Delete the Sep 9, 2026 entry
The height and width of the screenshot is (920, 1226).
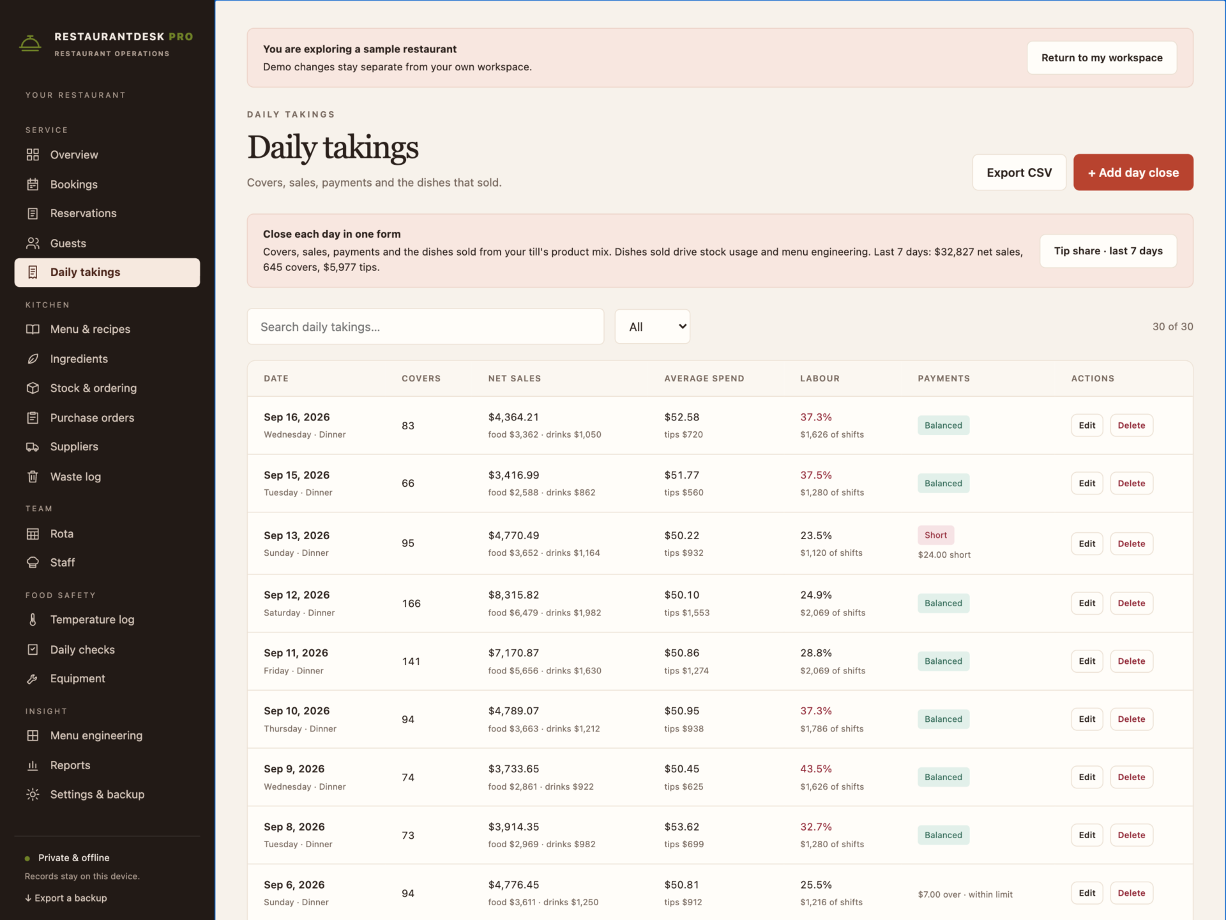[1131, 777]
